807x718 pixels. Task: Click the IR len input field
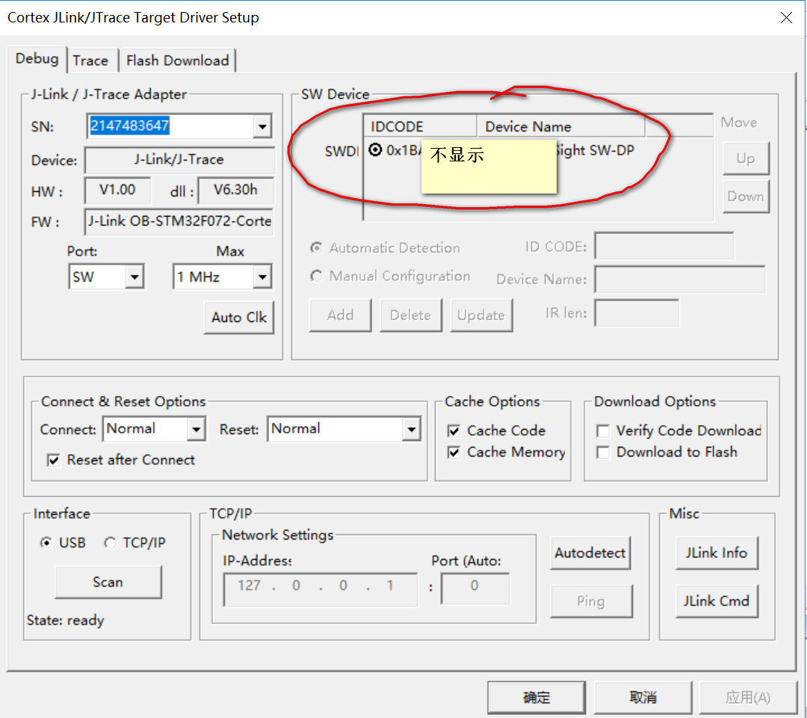coord(637,313)
